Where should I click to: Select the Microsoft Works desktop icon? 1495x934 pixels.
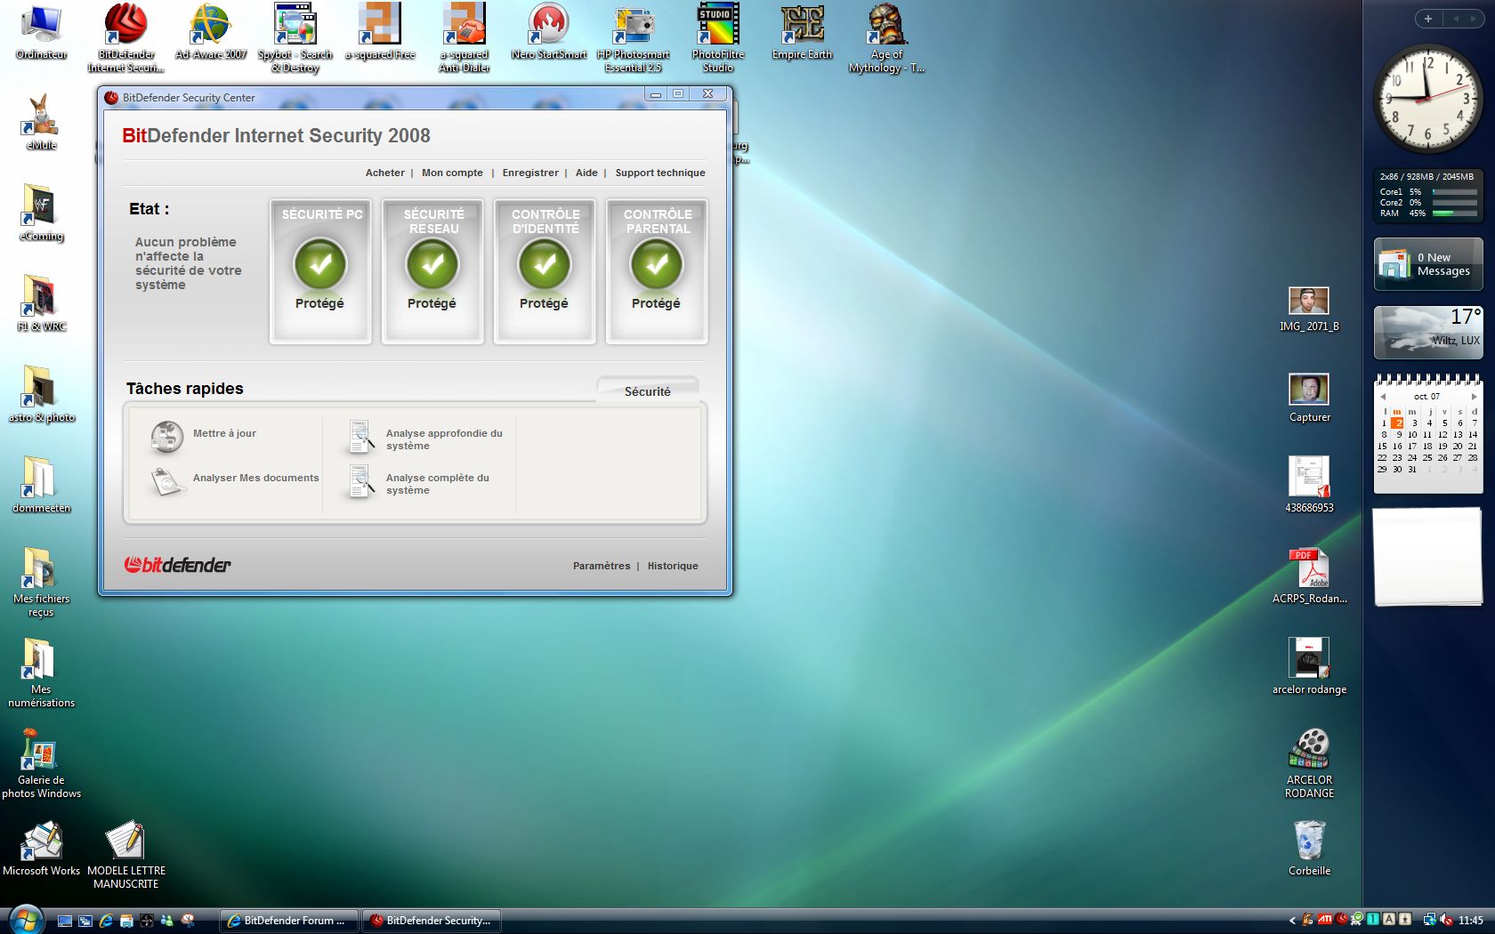[x=41, y=848]
